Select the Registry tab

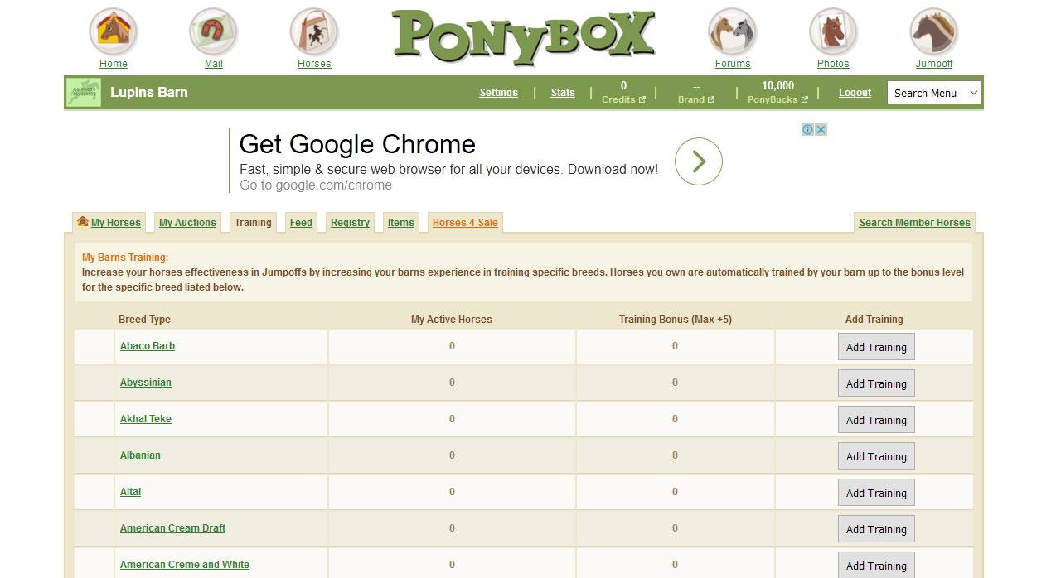(350, 223)
